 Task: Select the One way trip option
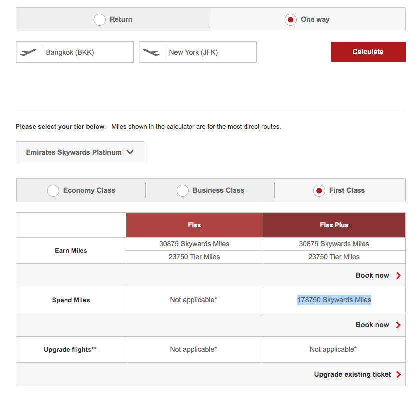(x=290, y=19)
